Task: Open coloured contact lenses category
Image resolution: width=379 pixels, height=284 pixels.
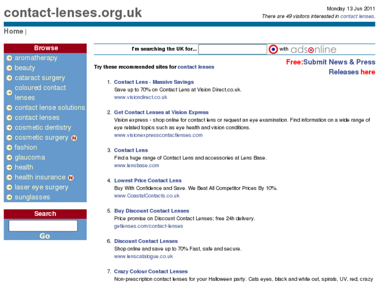Action: [40, 93]
